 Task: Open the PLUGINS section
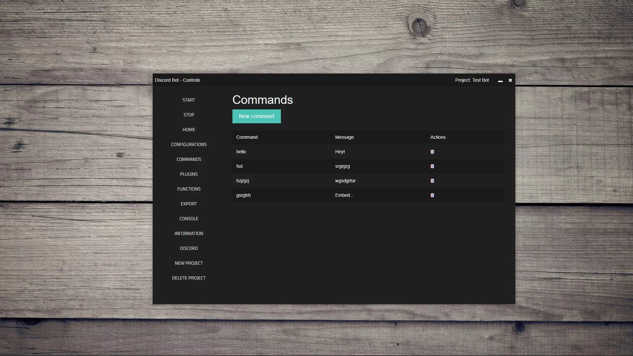tap(189, 174)
